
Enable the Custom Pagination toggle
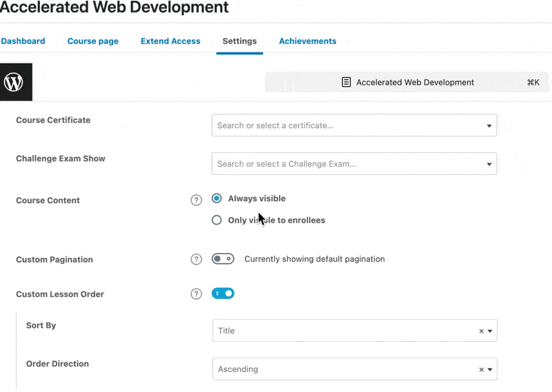point(223,259)
